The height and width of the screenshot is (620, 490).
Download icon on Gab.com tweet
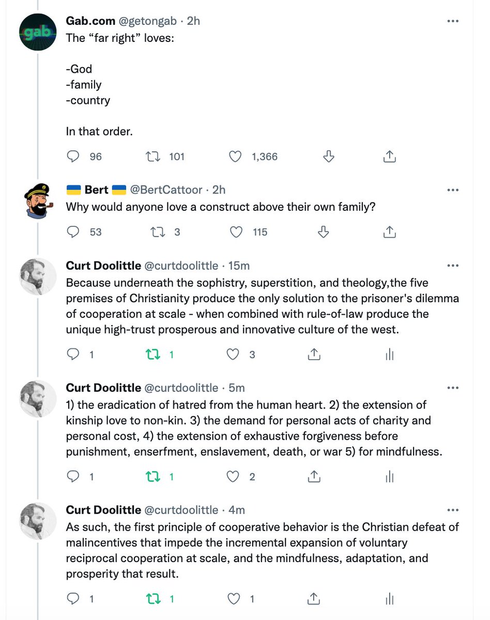(x=328, y=156)
